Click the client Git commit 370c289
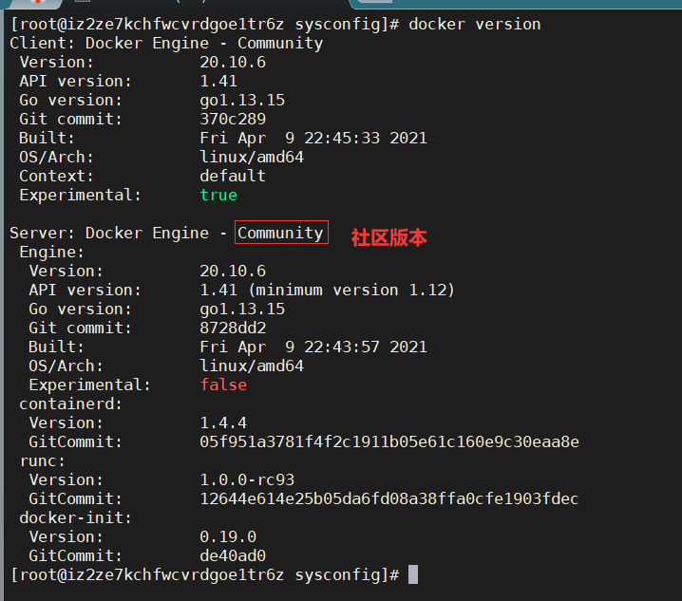The height and width of the screenshot is (601, 682). 233,119
